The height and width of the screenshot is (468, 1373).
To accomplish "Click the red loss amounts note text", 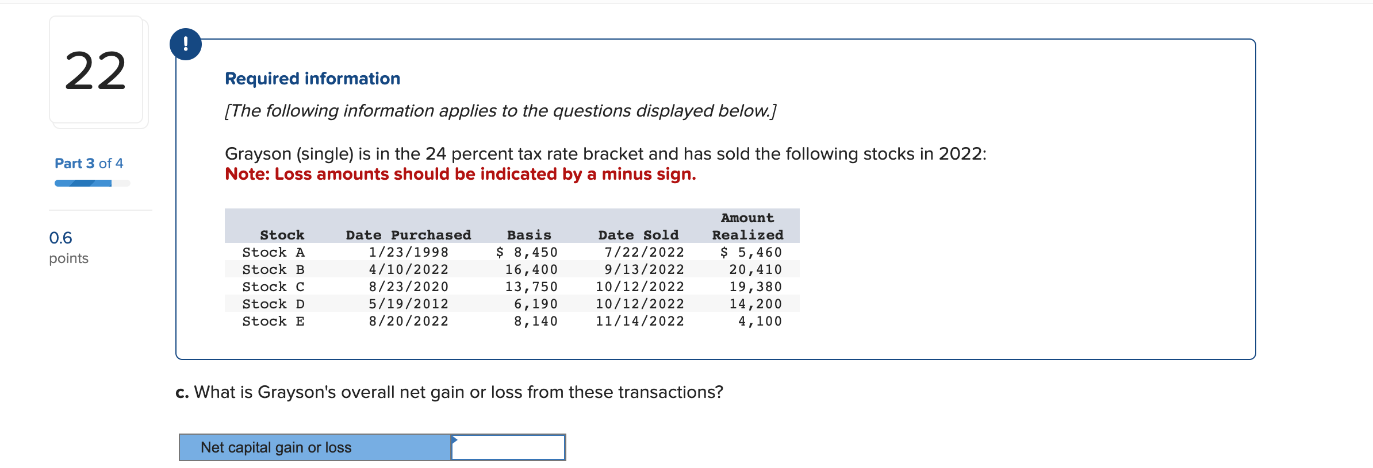I will click(461, 174).
